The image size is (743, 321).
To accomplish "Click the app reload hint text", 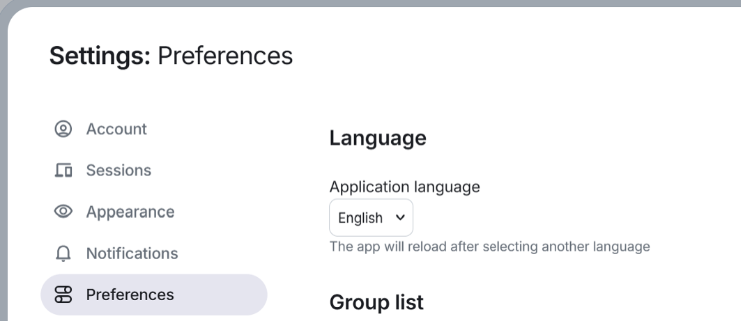I will pyautogui.click(x=489, y=246).
